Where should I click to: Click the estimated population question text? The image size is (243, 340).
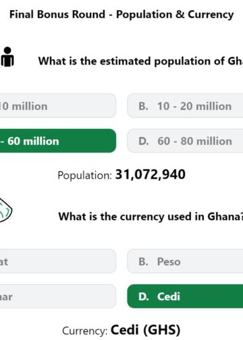click(x=140, y=61)
